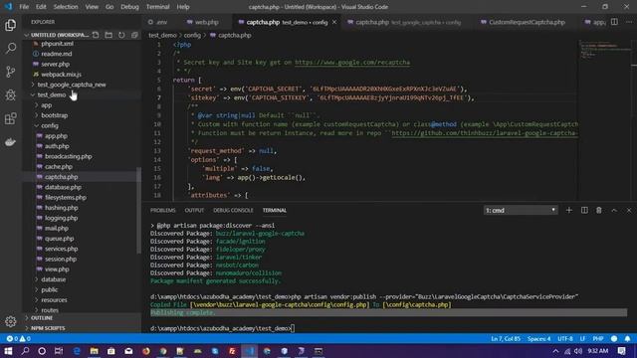Image resolution: width=637 pixels, height=358 pixels.
Task: Show errors and warnings in status bar
Action: [18, 338]
